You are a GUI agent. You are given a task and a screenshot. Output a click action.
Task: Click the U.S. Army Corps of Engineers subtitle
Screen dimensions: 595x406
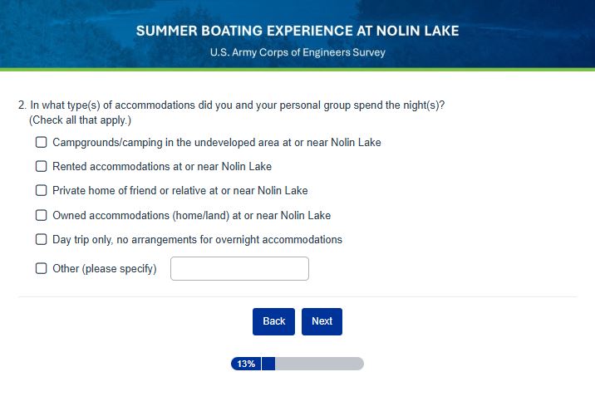297,52
